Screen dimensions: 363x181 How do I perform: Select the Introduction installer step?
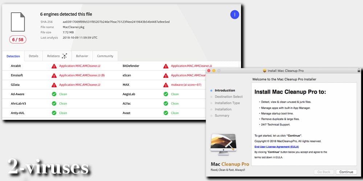(225, 90)
